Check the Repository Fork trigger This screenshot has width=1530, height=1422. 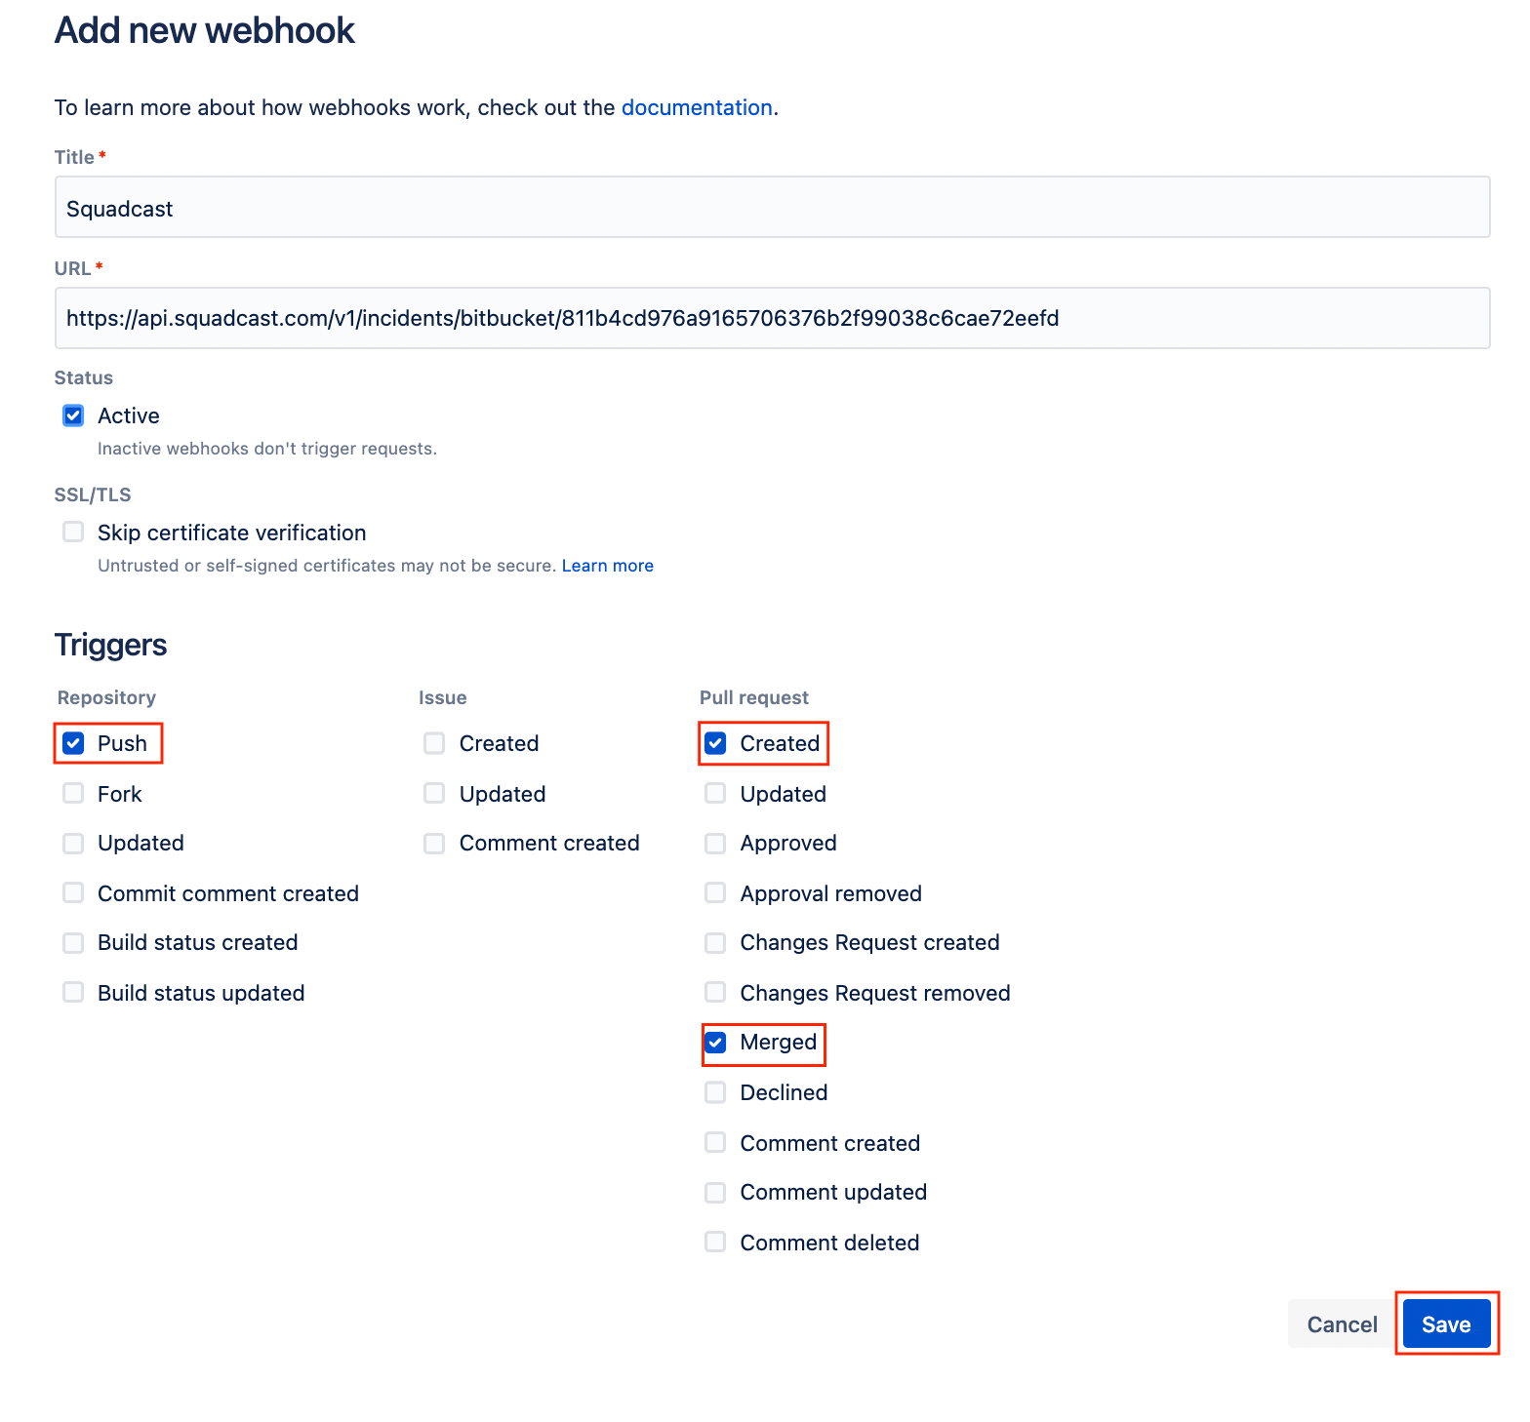(x=73, y=793)
